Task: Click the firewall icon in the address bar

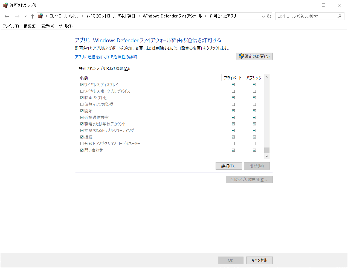Action: (x=40, y=16)
